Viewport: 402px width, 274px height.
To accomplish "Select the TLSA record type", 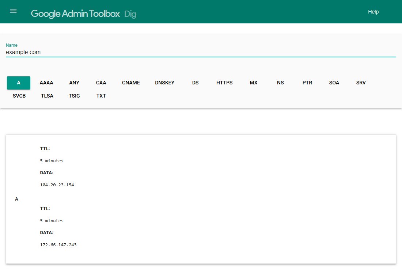I will 47,96.
